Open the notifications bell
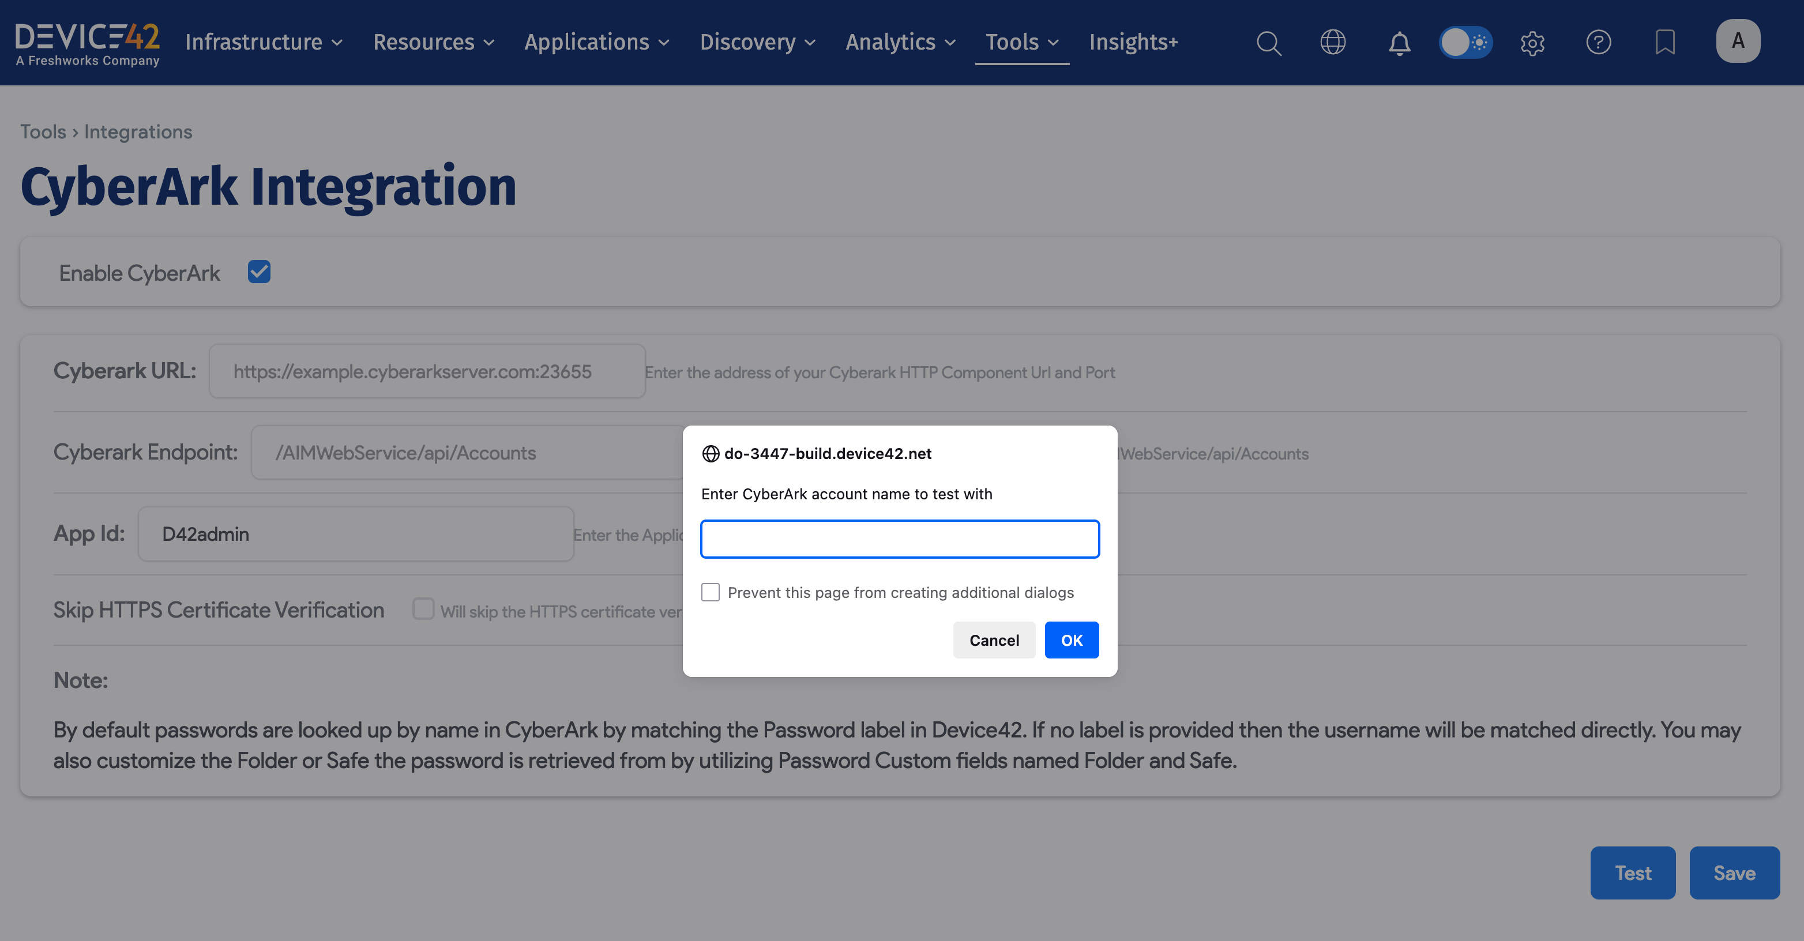 1399,43
